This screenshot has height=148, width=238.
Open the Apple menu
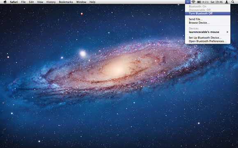click(5, 2)
